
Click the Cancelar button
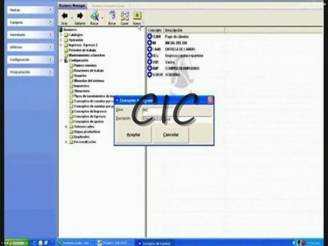[171, 135]
